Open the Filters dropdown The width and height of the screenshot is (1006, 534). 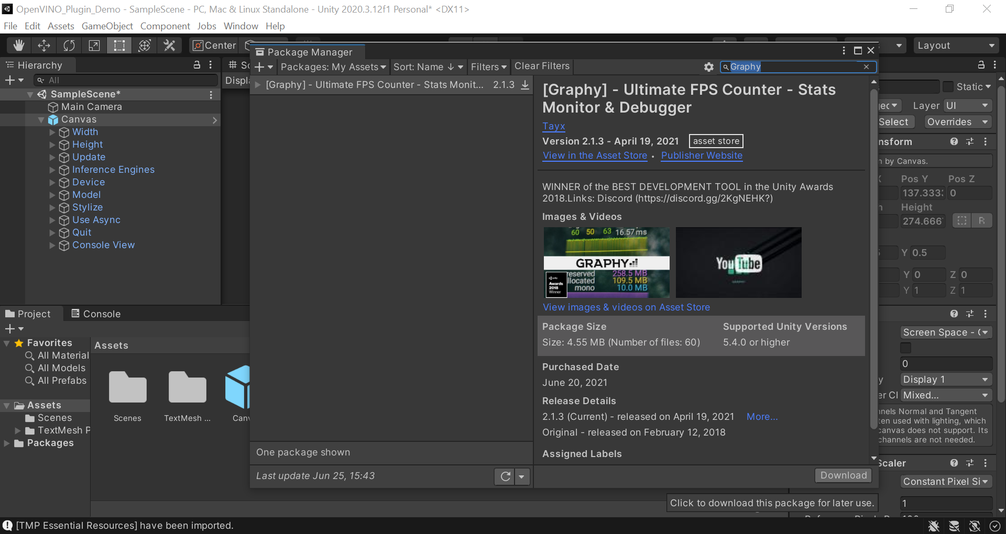pos(489,67)
